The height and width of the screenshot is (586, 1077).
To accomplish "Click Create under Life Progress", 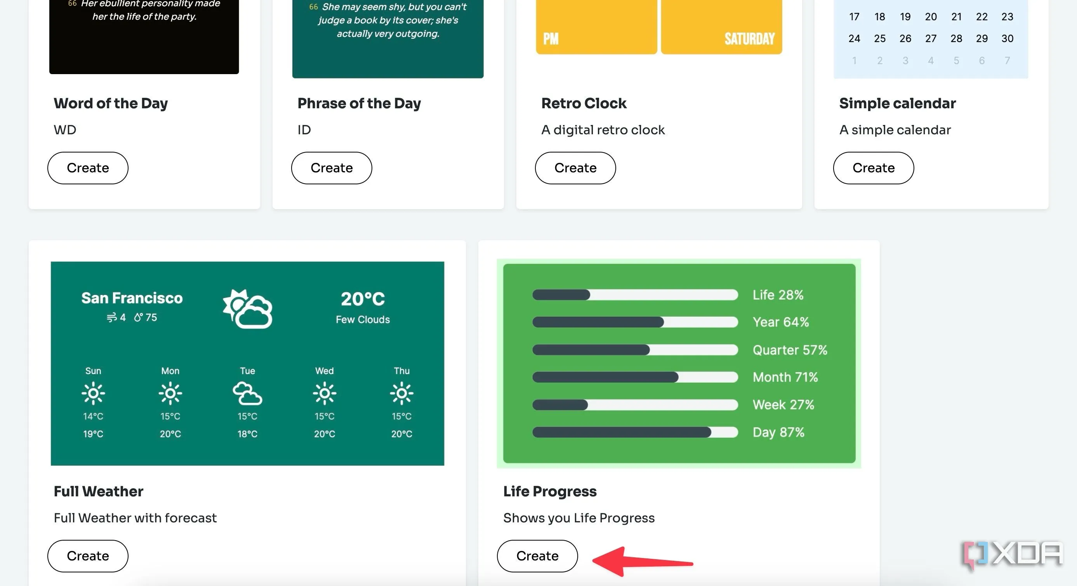I will point(537,556).
